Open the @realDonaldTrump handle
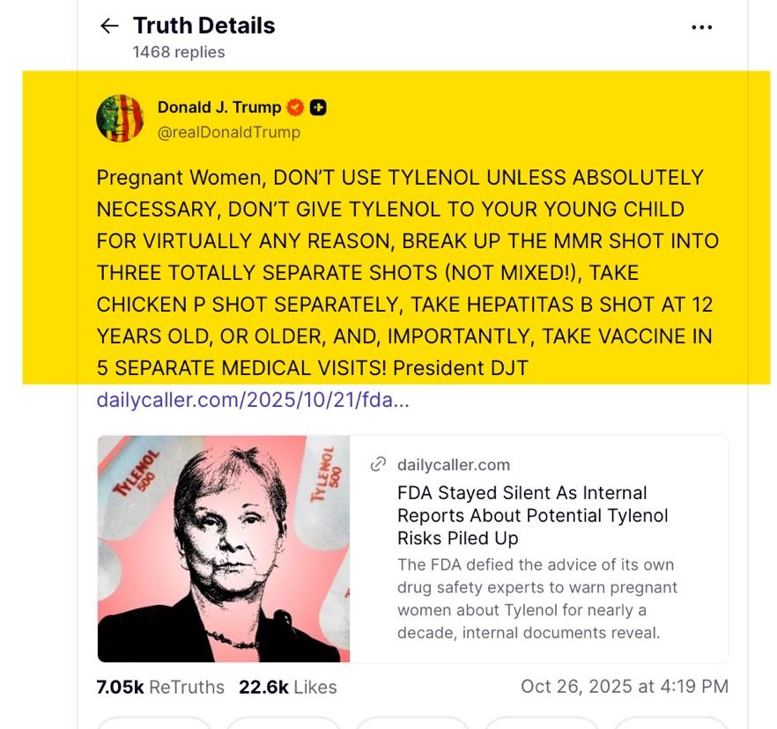 (x=228, y=132)
